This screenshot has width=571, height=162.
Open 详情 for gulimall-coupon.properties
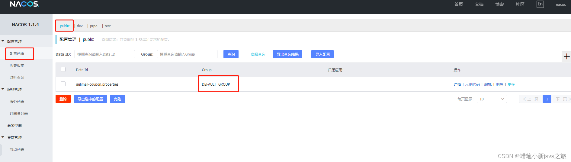(x=457, y=84)
